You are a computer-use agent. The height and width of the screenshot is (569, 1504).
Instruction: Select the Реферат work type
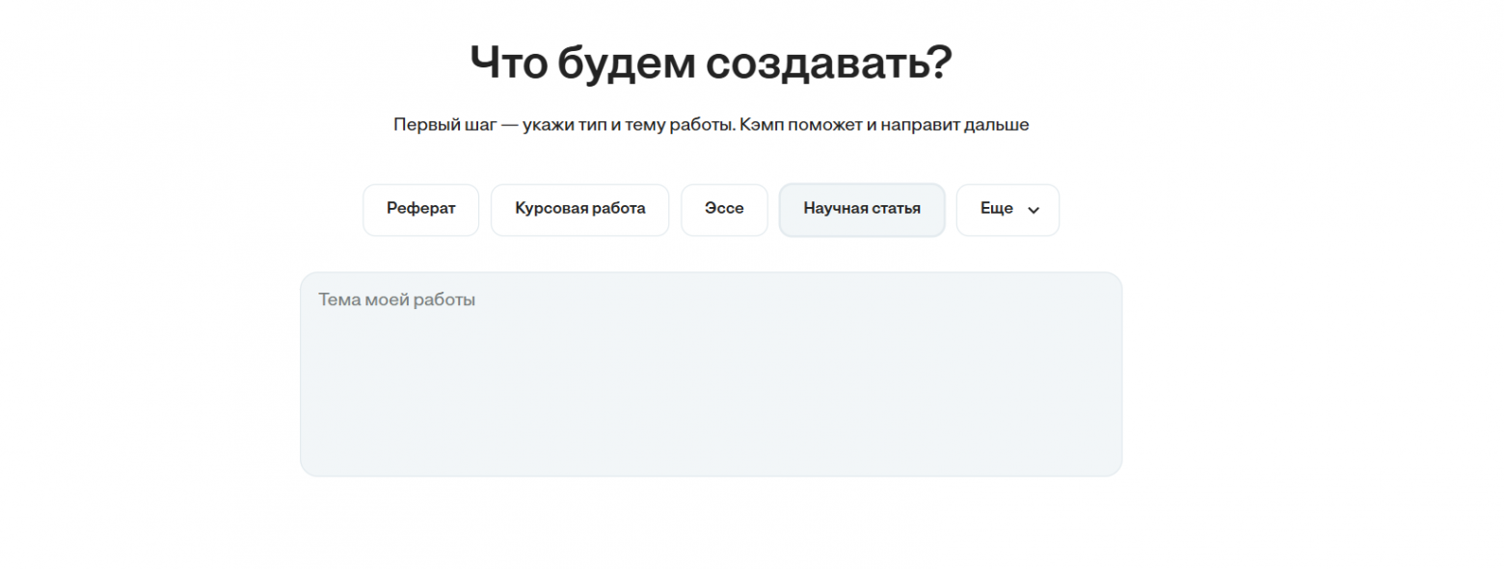pos(420,209)
